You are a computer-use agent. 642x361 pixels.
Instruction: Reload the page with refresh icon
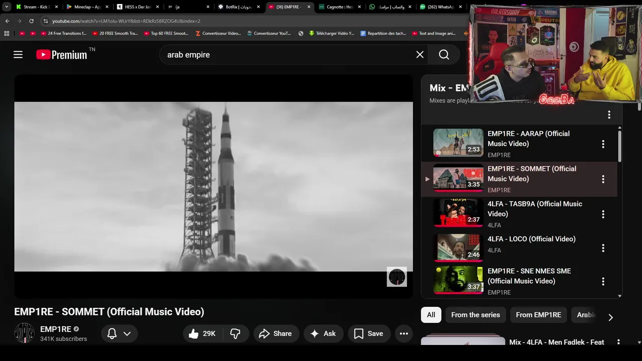point(31,21)
